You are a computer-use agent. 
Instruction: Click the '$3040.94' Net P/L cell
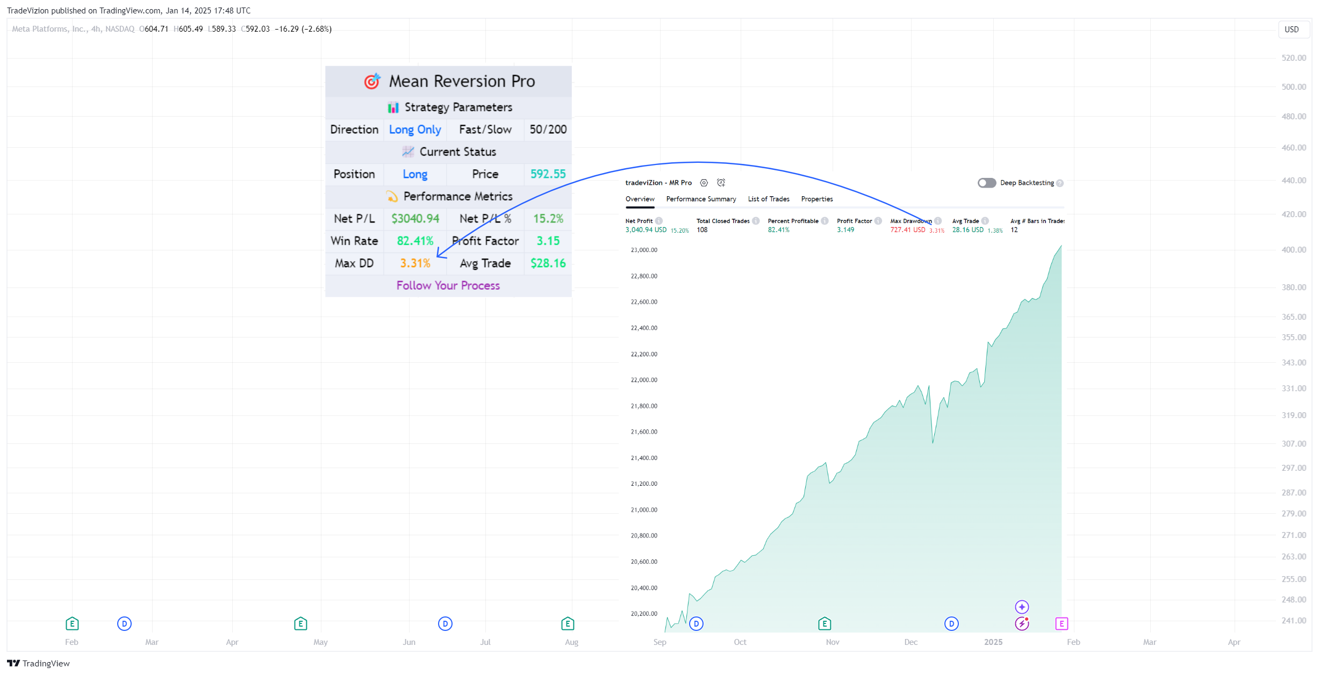click(x=415, y=219)
